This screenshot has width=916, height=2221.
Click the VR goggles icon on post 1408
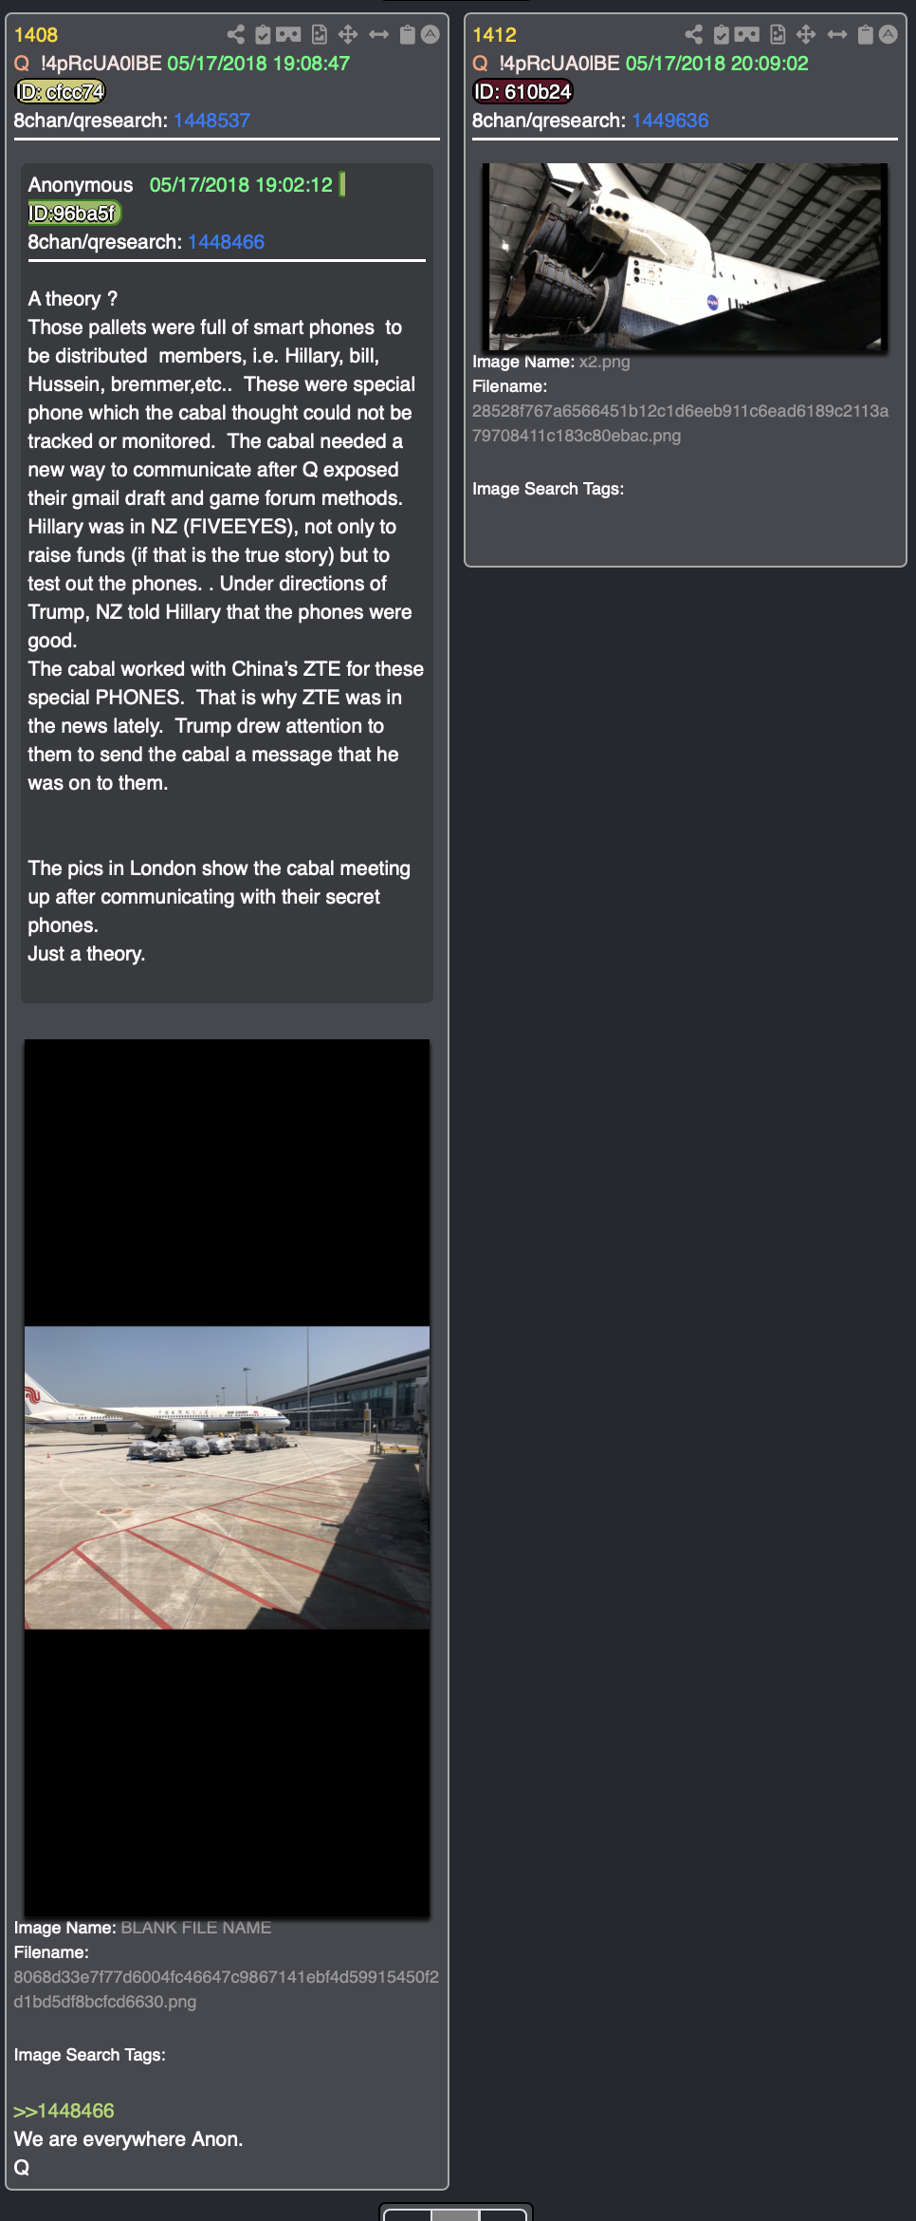pyautogui.click(x=288, y=35)
